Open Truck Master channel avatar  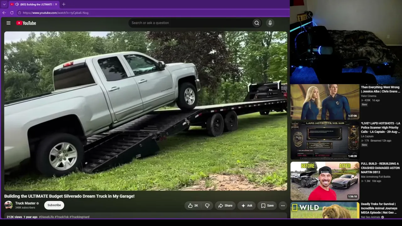click(x=8, y=205)
